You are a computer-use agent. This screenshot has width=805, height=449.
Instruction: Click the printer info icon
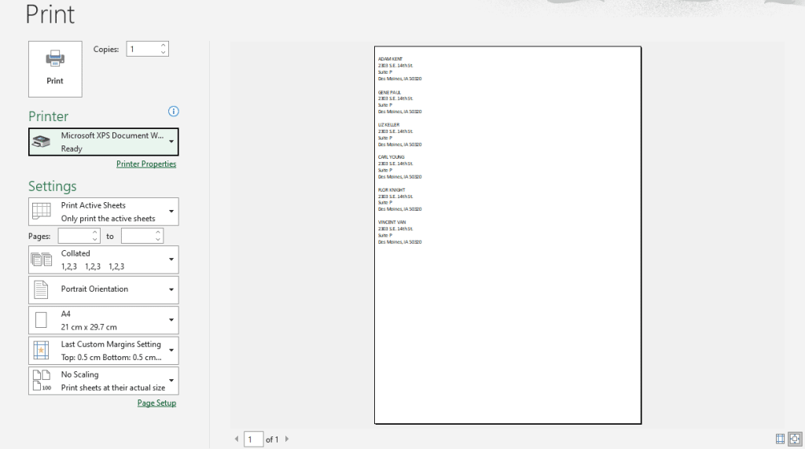tap(174, 112)
